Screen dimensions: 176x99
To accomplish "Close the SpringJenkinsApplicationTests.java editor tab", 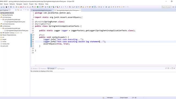I will pos(80,10).
